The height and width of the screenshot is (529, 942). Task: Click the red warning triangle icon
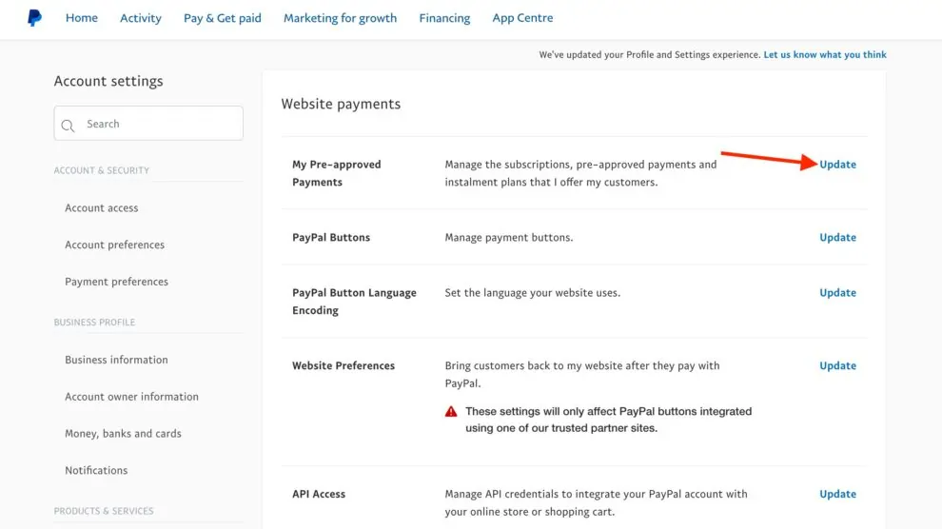tap(451, 411)
